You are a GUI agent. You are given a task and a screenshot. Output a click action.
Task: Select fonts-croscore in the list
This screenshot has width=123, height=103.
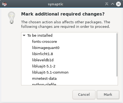[x=44, y=41]
